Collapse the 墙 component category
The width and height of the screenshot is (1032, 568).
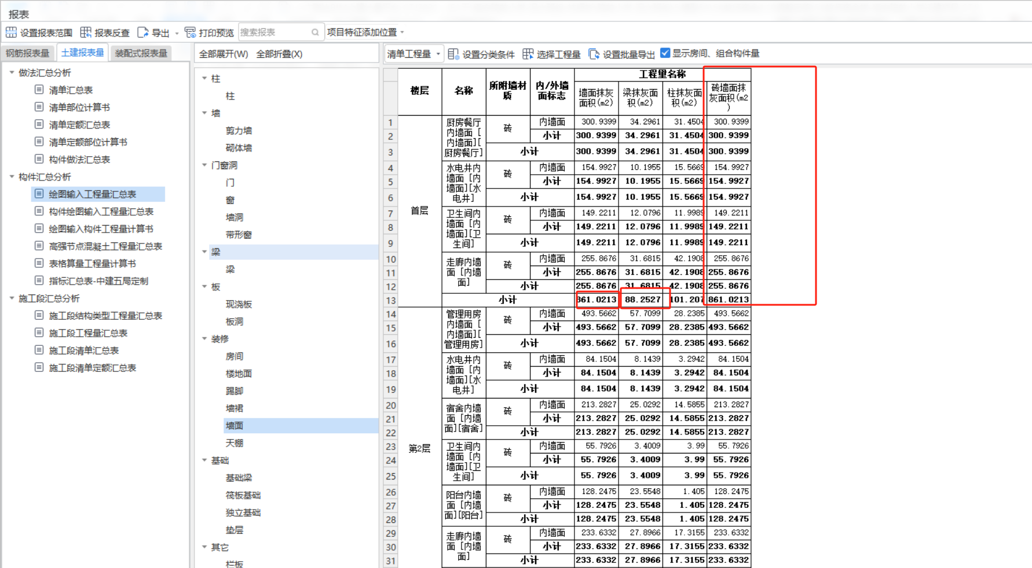click(204, 113)
